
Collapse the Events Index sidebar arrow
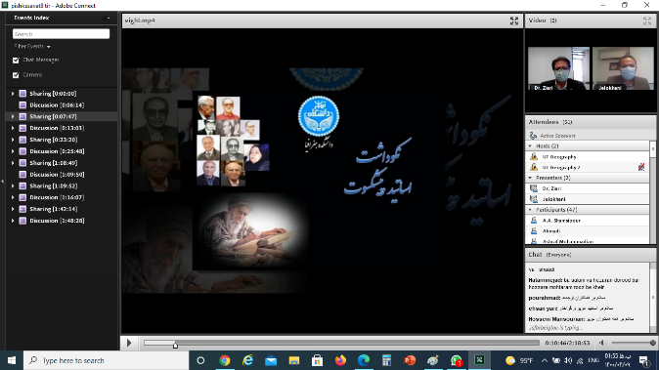point(3,182)
